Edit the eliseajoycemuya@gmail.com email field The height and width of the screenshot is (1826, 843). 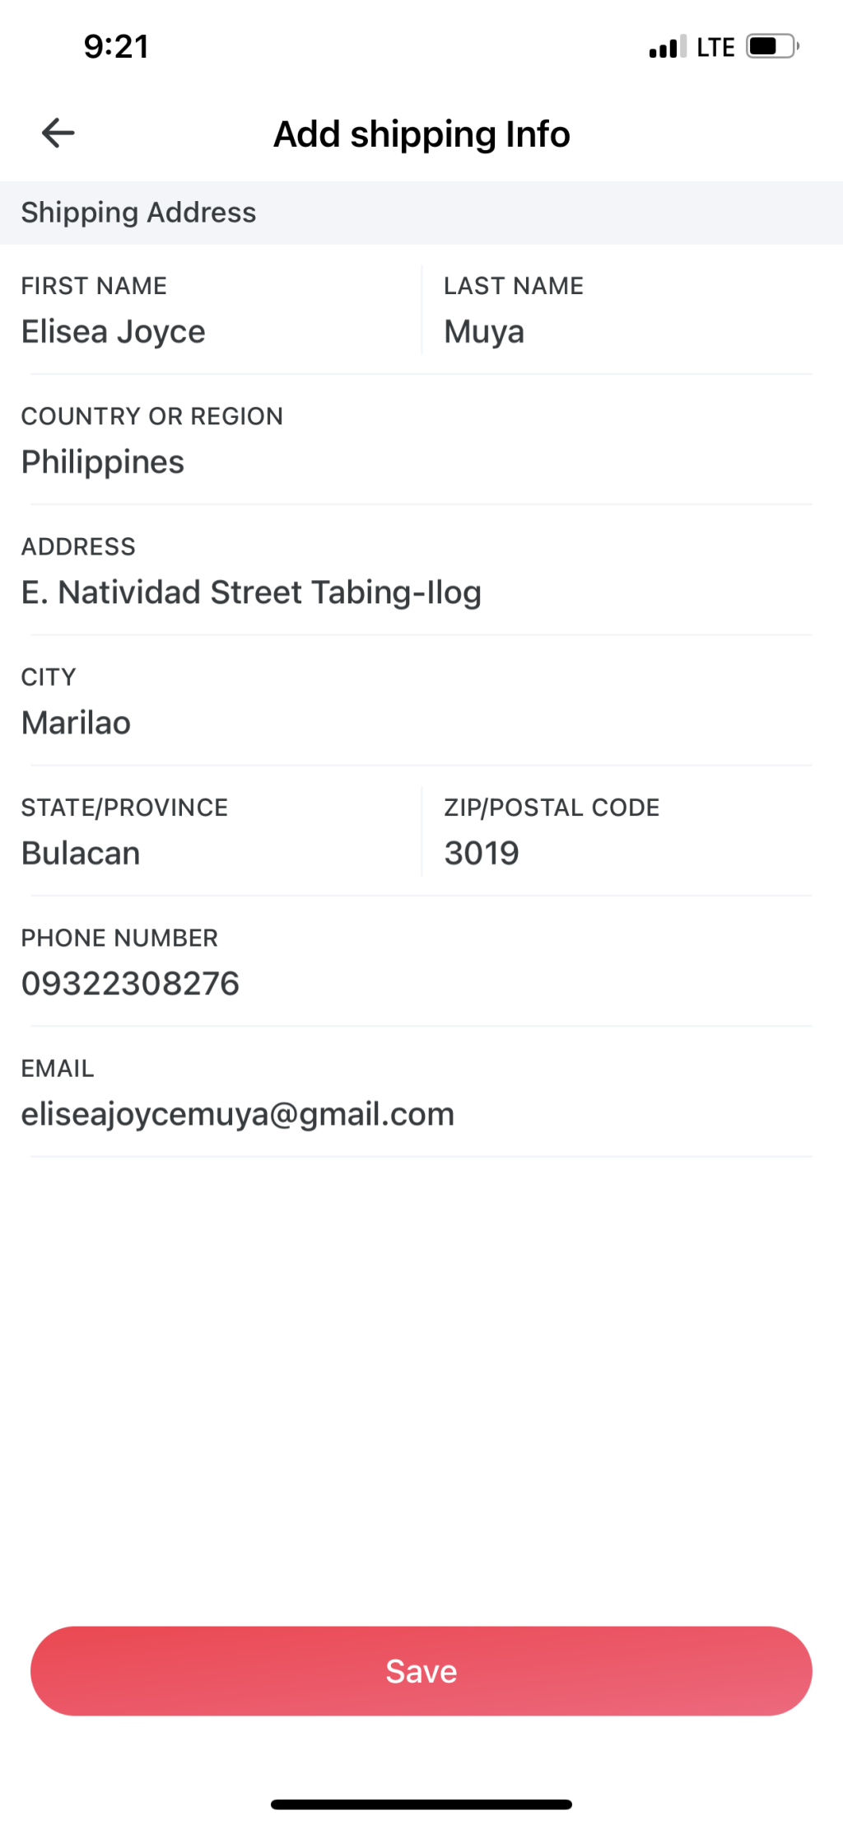coord(237,1114)
